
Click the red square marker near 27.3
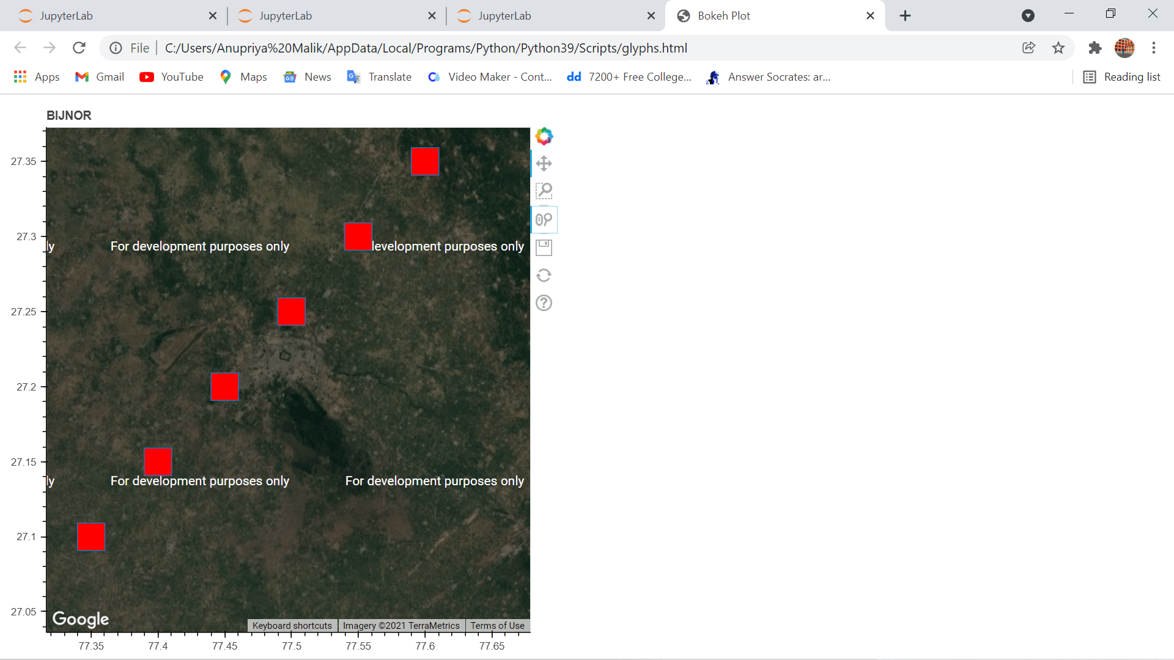pyautogui.click(x=358, y=237)
